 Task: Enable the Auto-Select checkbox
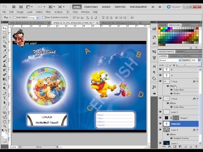(15, 17)
